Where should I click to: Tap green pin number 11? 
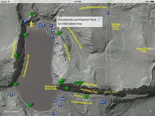click(31, 14)
